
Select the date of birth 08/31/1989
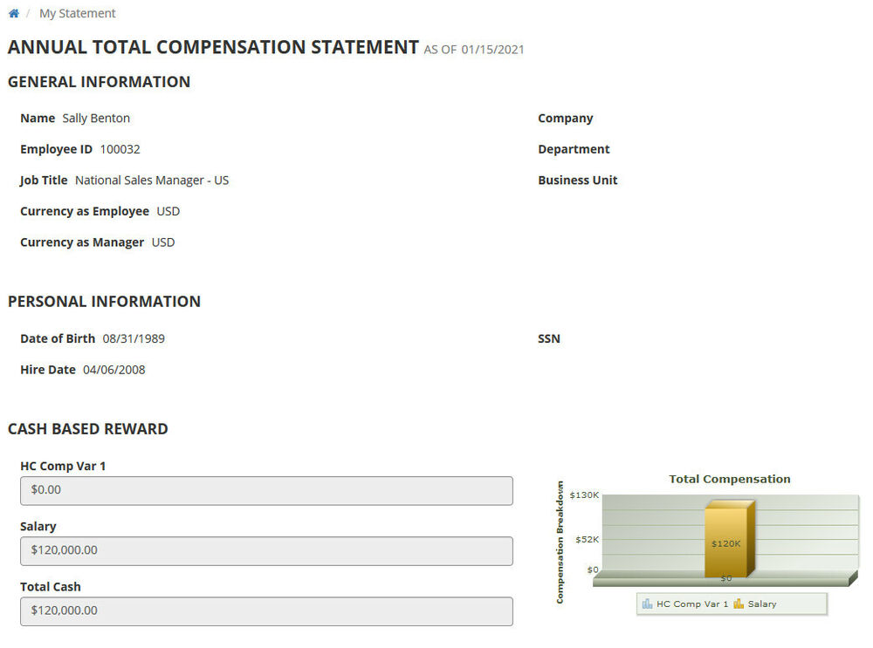pyautogui.click(x=134, y=338)
